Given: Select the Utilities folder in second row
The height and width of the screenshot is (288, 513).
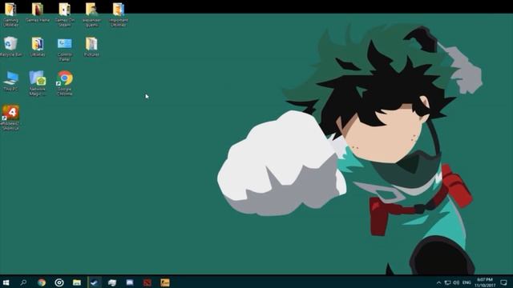Looking at the screenshot, I should 38,46.
